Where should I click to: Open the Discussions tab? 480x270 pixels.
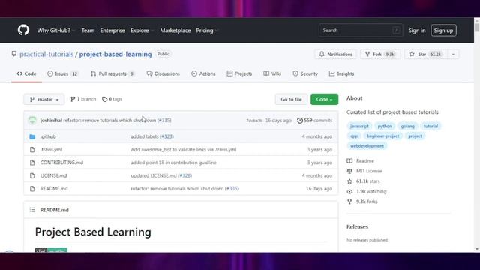click(x=163, y=73)
